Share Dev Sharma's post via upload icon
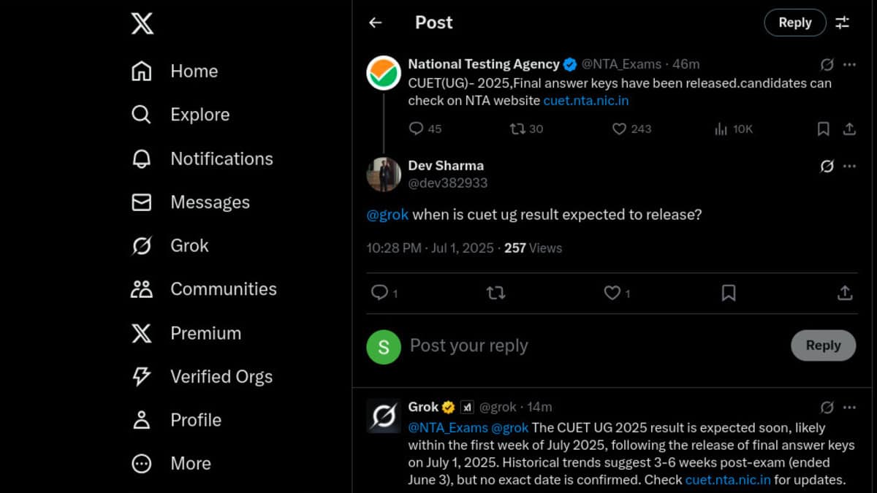The width and height of the screenshot is (877, 493). tap(845, 293)
